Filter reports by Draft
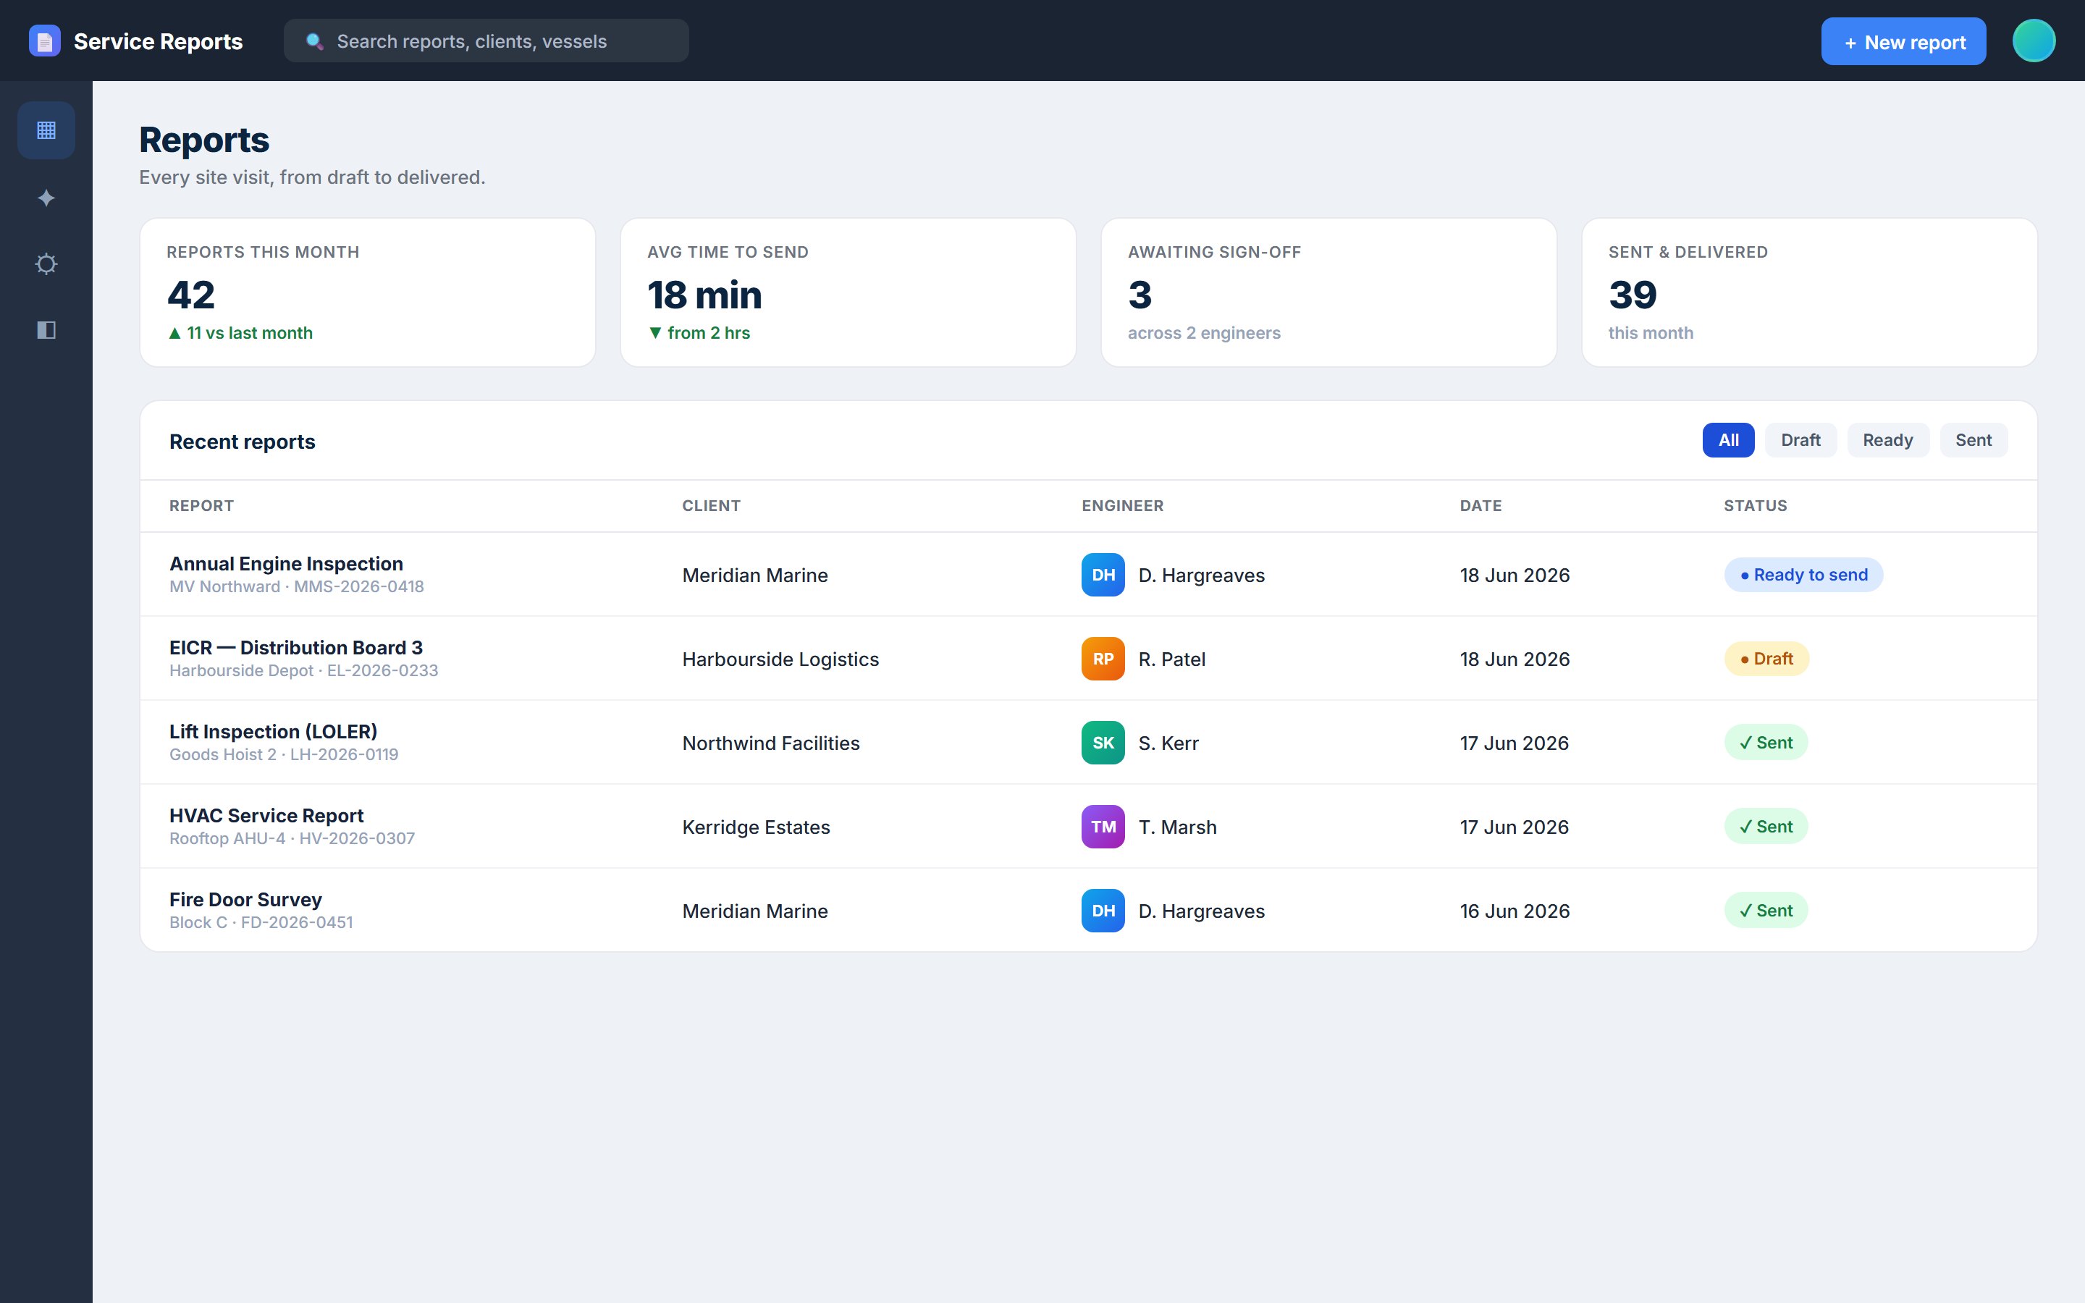This screenshot has height=1303, width=2085. pyautogui.click(x=1800, y=440)
